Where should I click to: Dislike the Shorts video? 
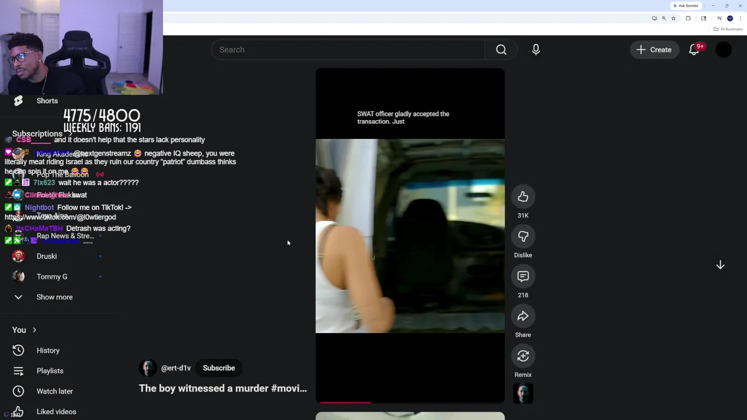tap(523, 237)
